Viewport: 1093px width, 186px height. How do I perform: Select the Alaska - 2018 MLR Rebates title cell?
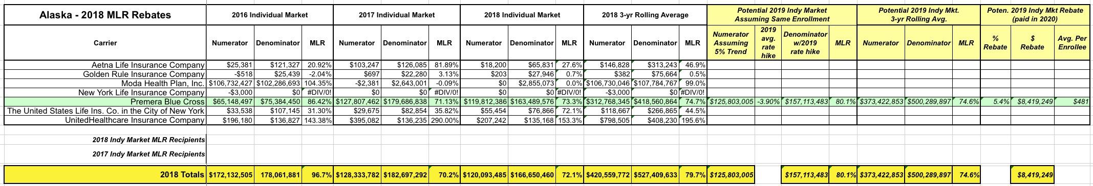105,15
